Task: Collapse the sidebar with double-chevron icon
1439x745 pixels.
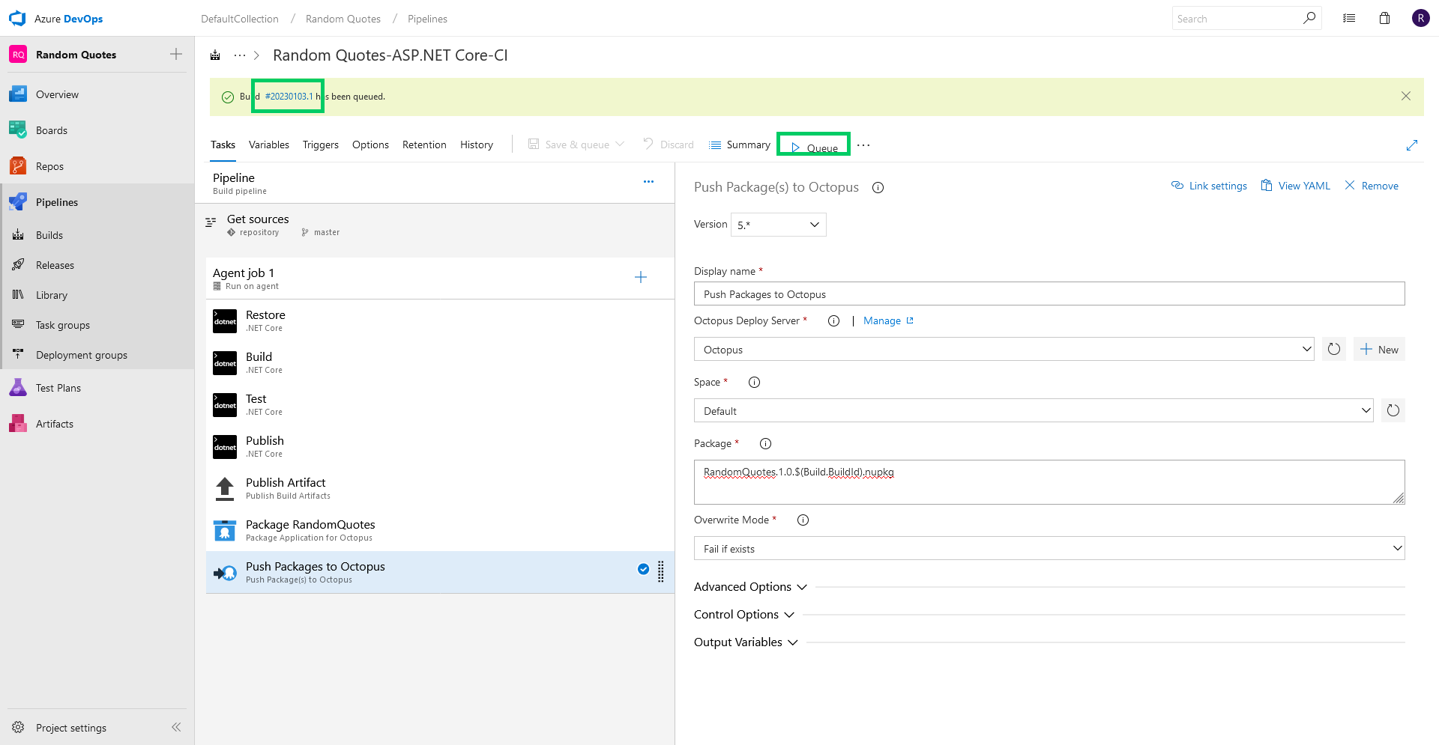Action: coord(176,727)
